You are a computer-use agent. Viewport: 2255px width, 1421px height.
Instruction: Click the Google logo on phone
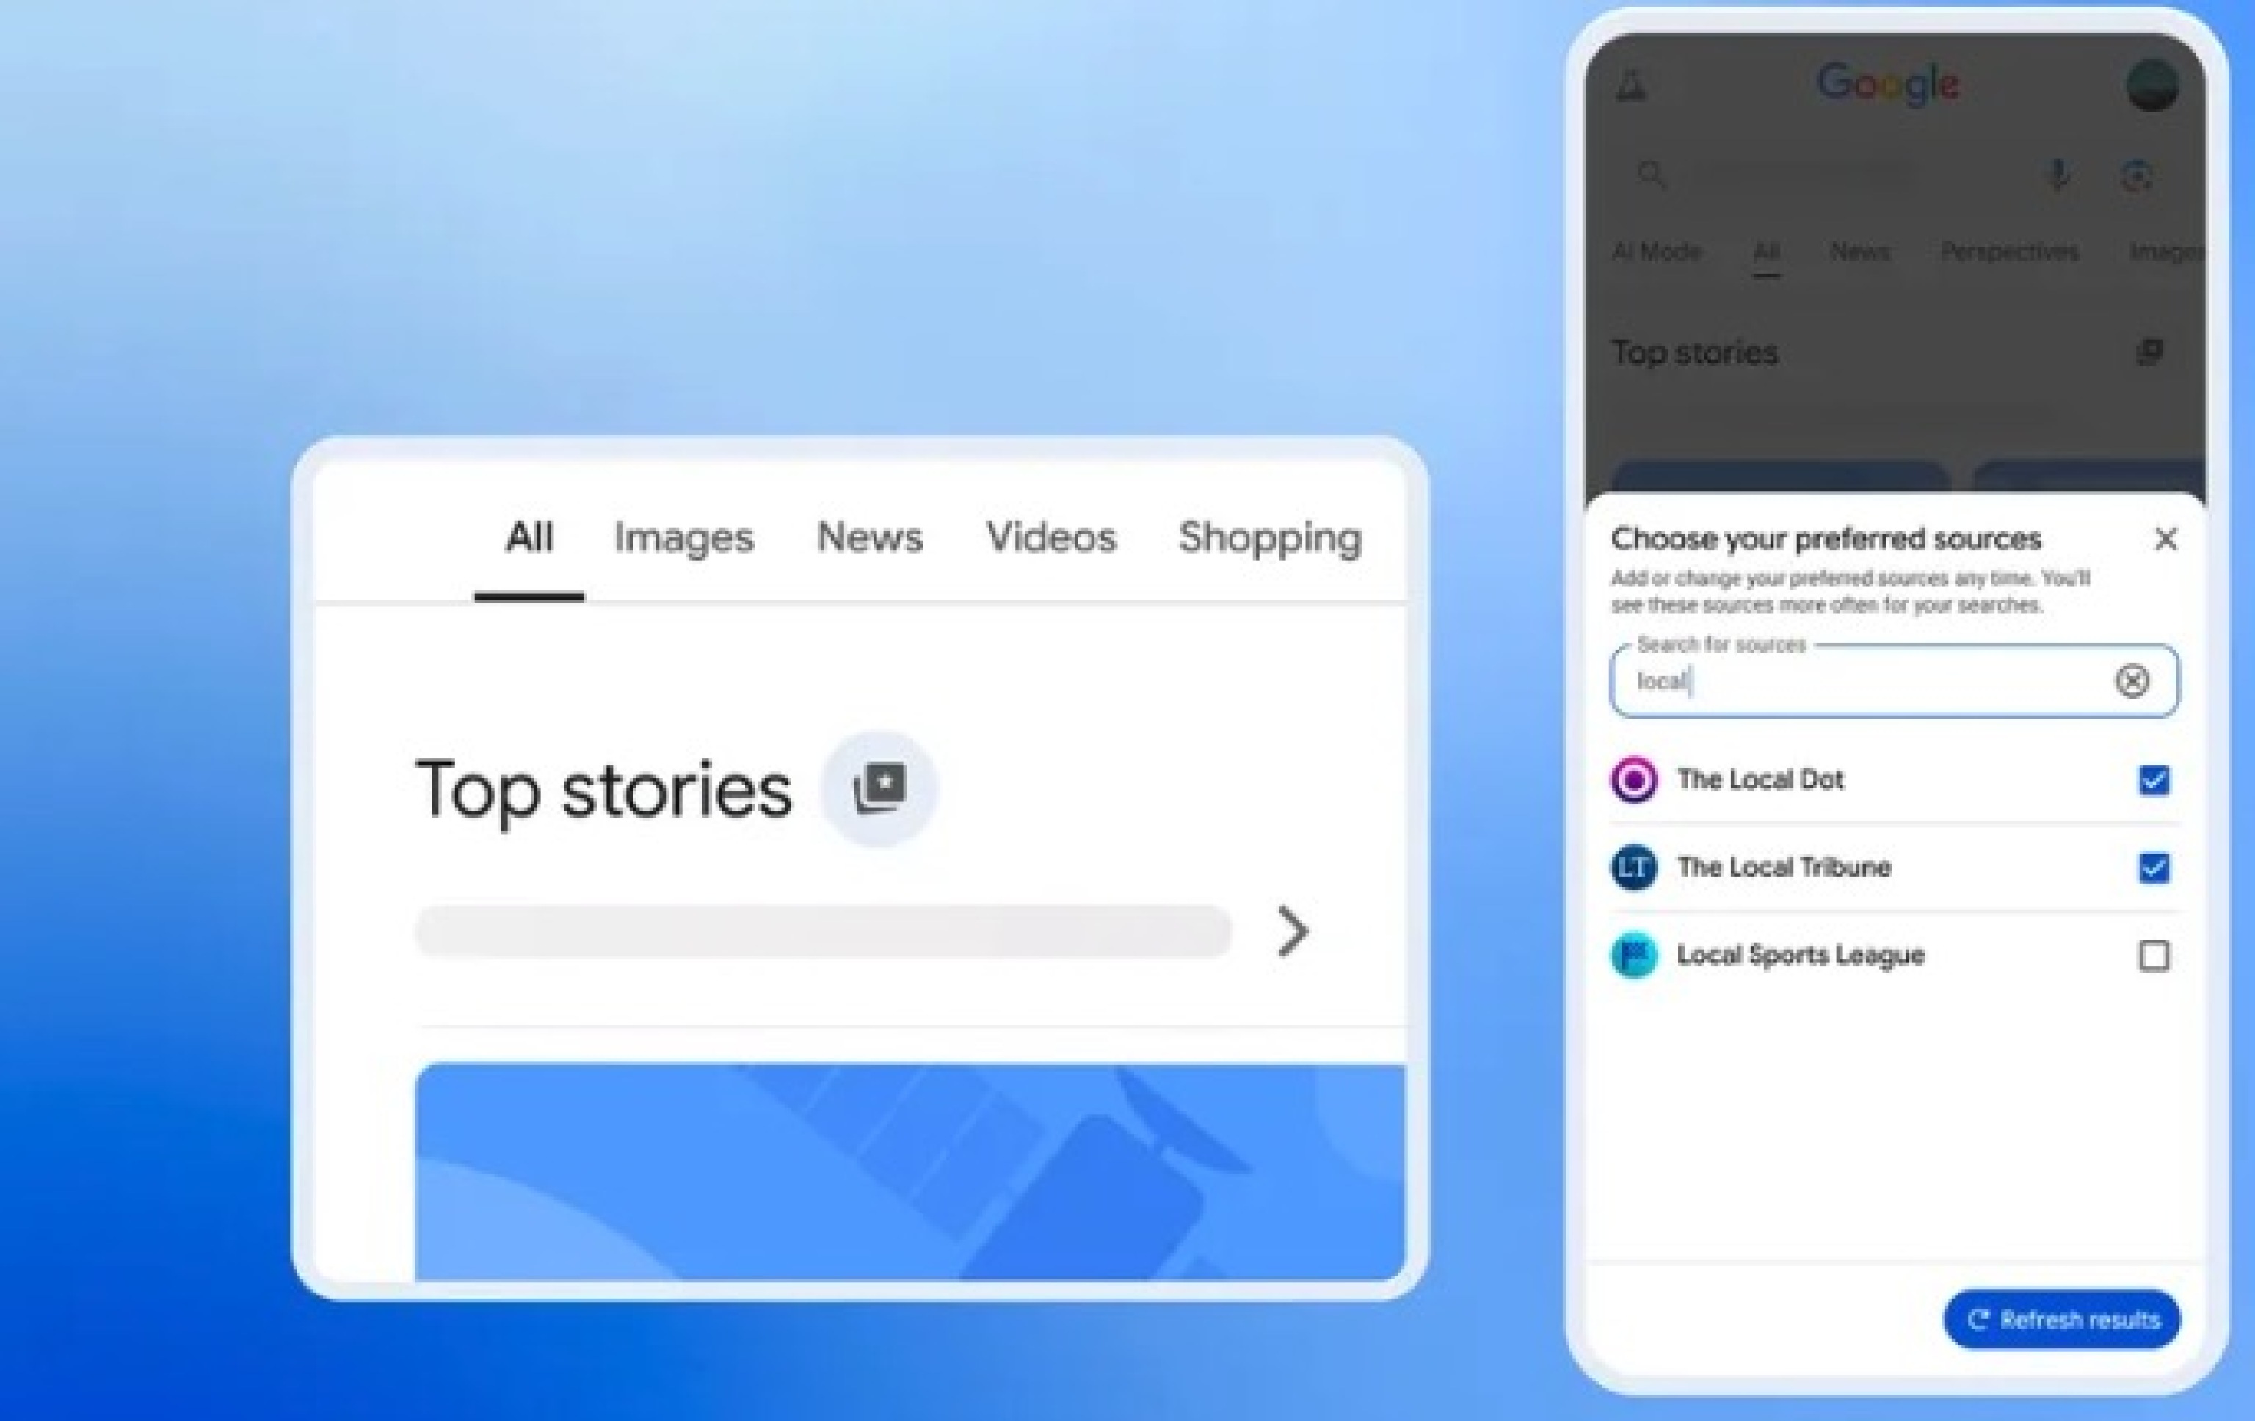[1887, 84]
